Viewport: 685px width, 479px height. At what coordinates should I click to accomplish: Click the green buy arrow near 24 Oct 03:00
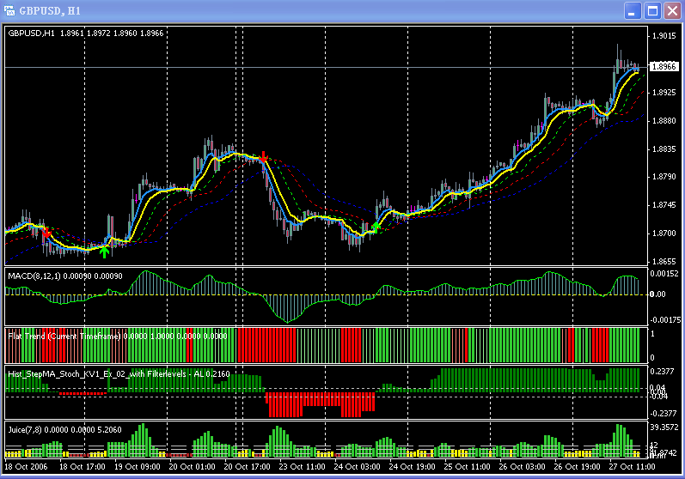[x=376, y=227]
